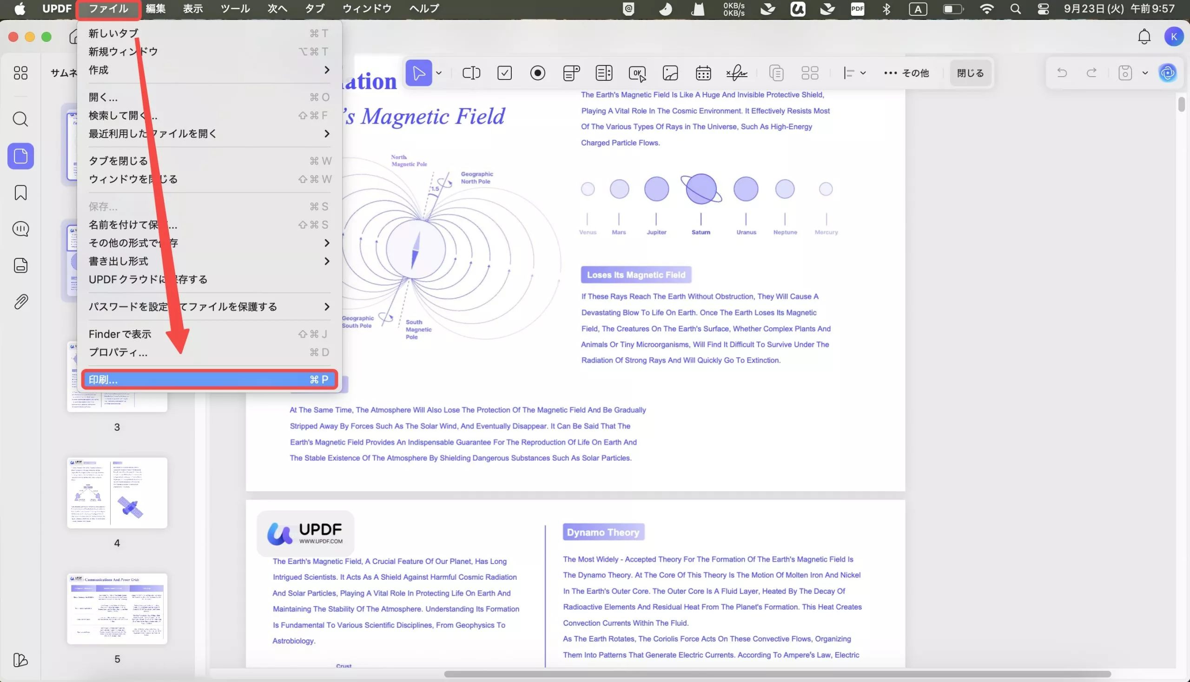Open the ツール menu in menu bar
The image size is (1190, 682).
tap(235, 8)
